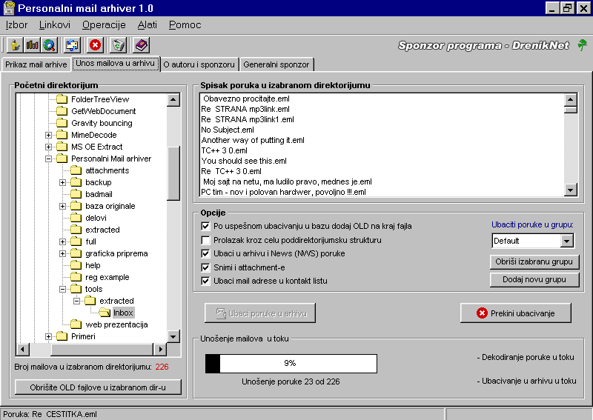
Task: Click the mail import progress bar
Action: coord(291,363)
